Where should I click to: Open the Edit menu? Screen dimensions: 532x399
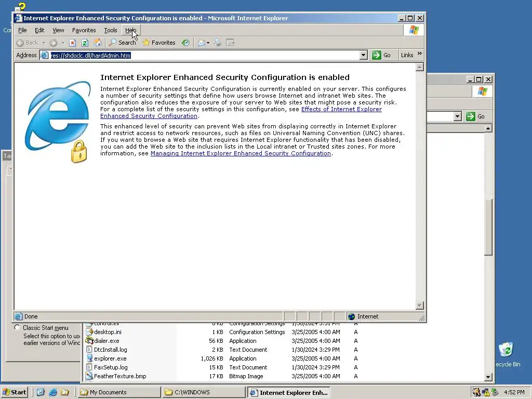[39, 30]
